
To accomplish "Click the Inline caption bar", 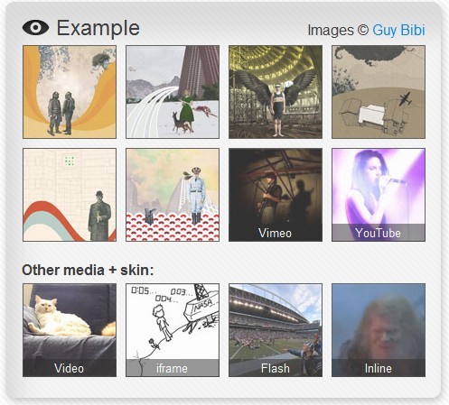I will (x=379, y=368).
